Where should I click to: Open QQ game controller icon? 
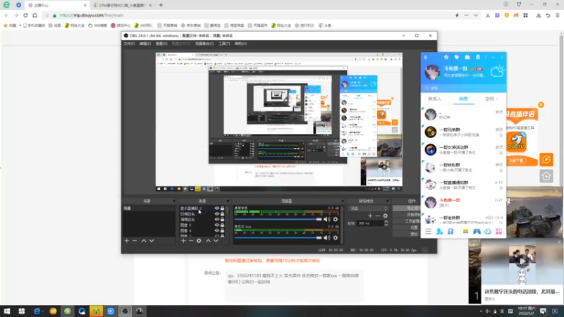(x=477, y=232)
